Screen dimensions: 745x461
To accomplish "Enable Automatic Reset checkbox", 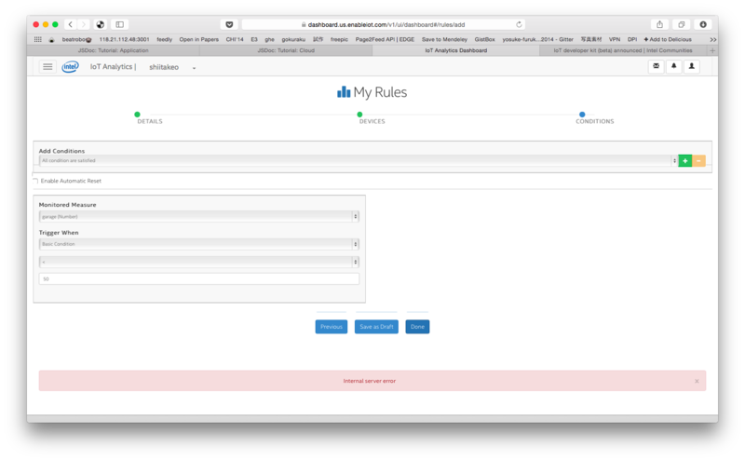I will click(x=35, y=181).
